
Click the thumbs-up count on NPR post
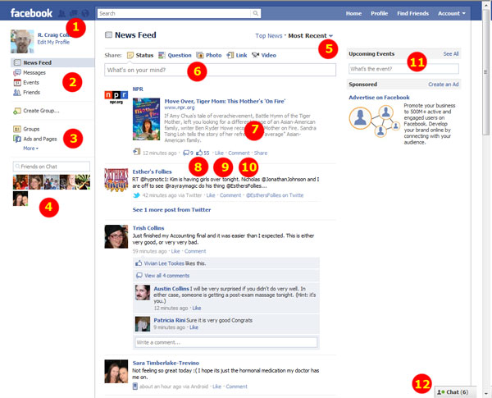203,153
